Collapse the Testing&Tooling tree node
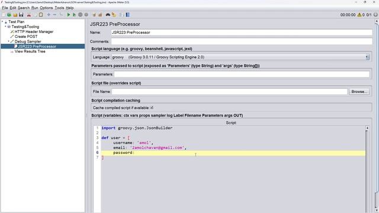 click(x=5, y=26)
